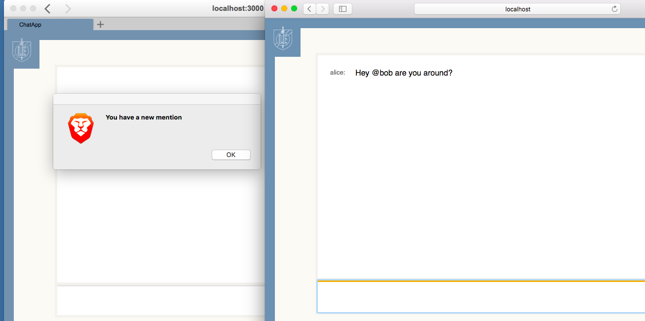Click the Safari forward button
This screenshot has width=645, height=321.
point(323,9)
